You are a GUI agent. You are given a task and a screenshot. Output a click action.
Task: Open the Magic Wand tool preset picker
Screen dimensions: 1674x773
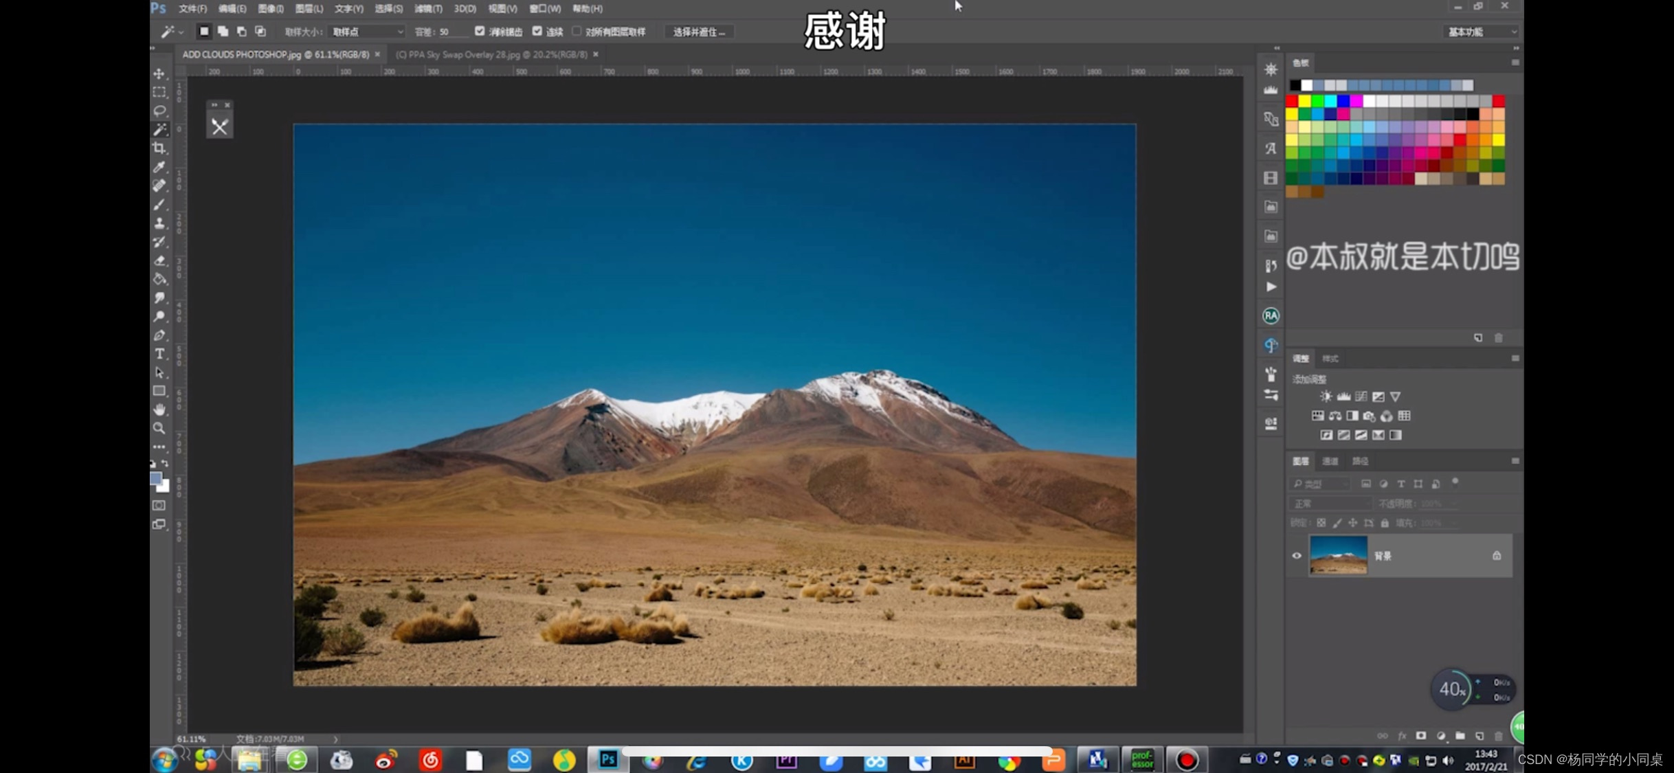coord(172,32)
